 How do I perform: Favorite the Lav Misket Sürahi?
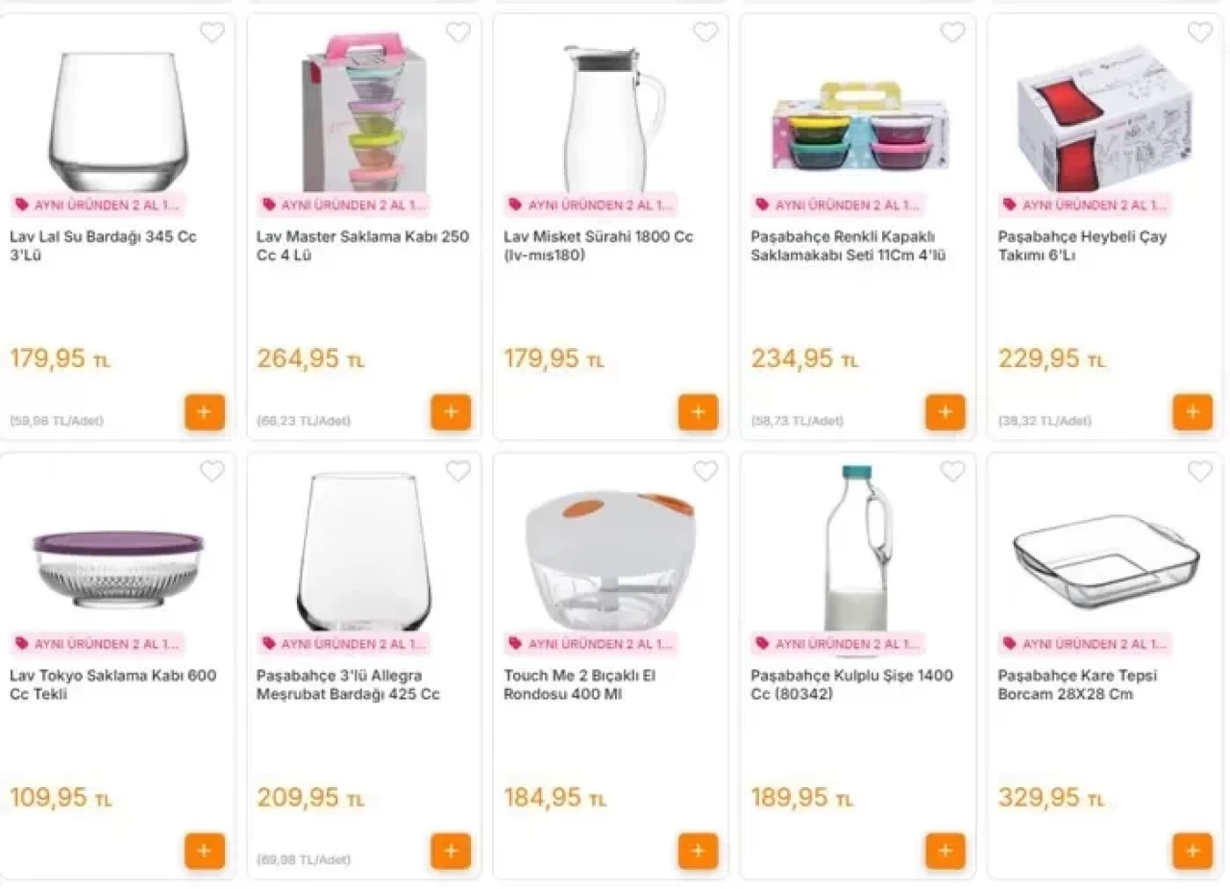705,33
